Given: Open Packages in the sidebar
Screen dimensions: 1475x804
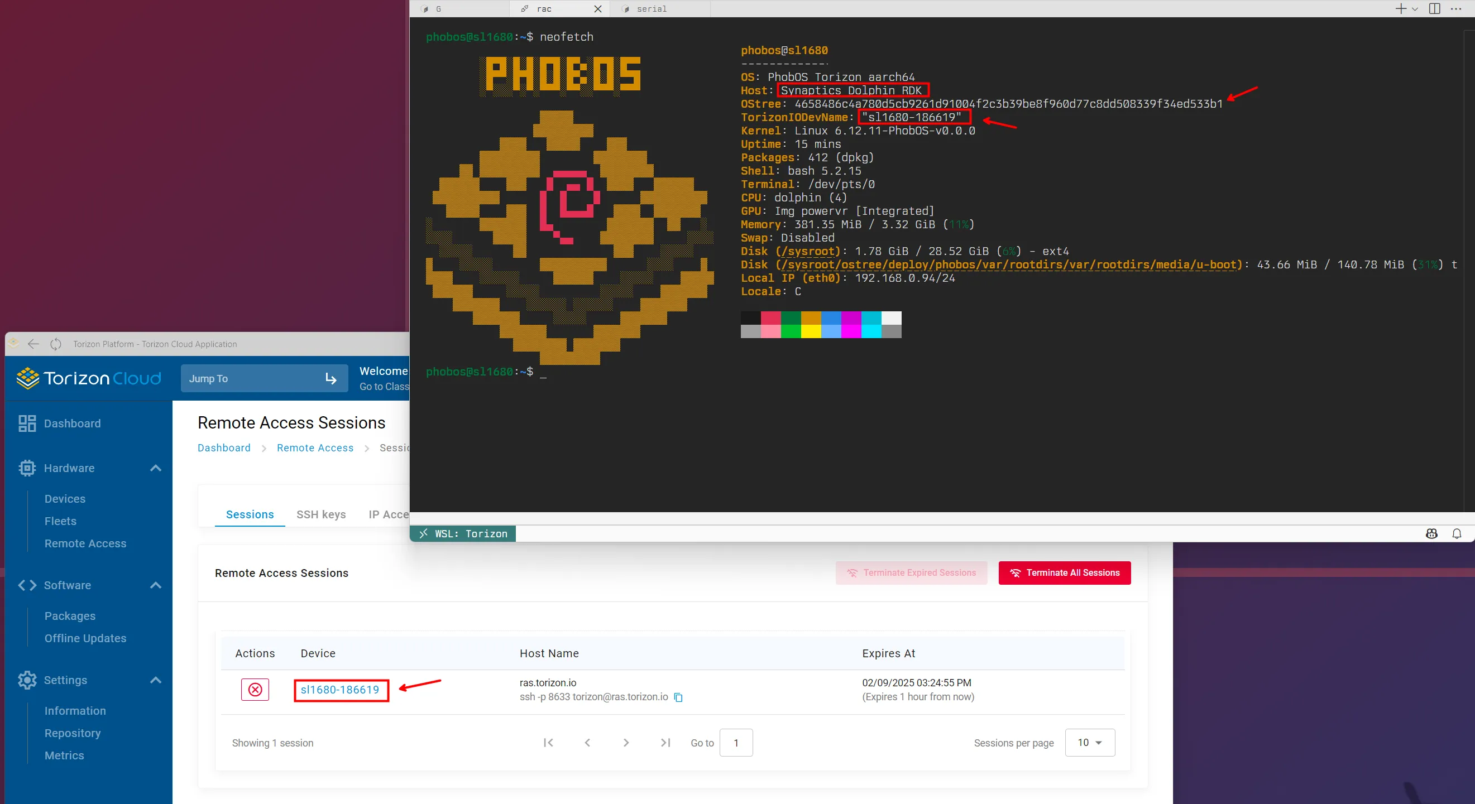Looking at the screenshot, I should [x=70, y=616].
